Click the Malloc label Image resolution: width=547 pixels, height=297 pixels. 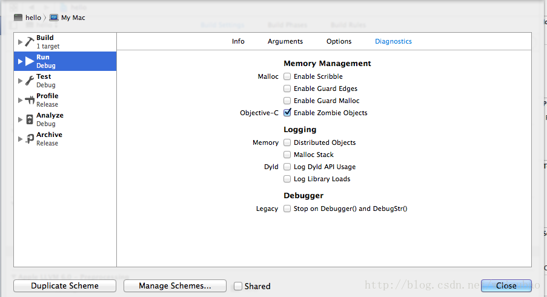268,76
